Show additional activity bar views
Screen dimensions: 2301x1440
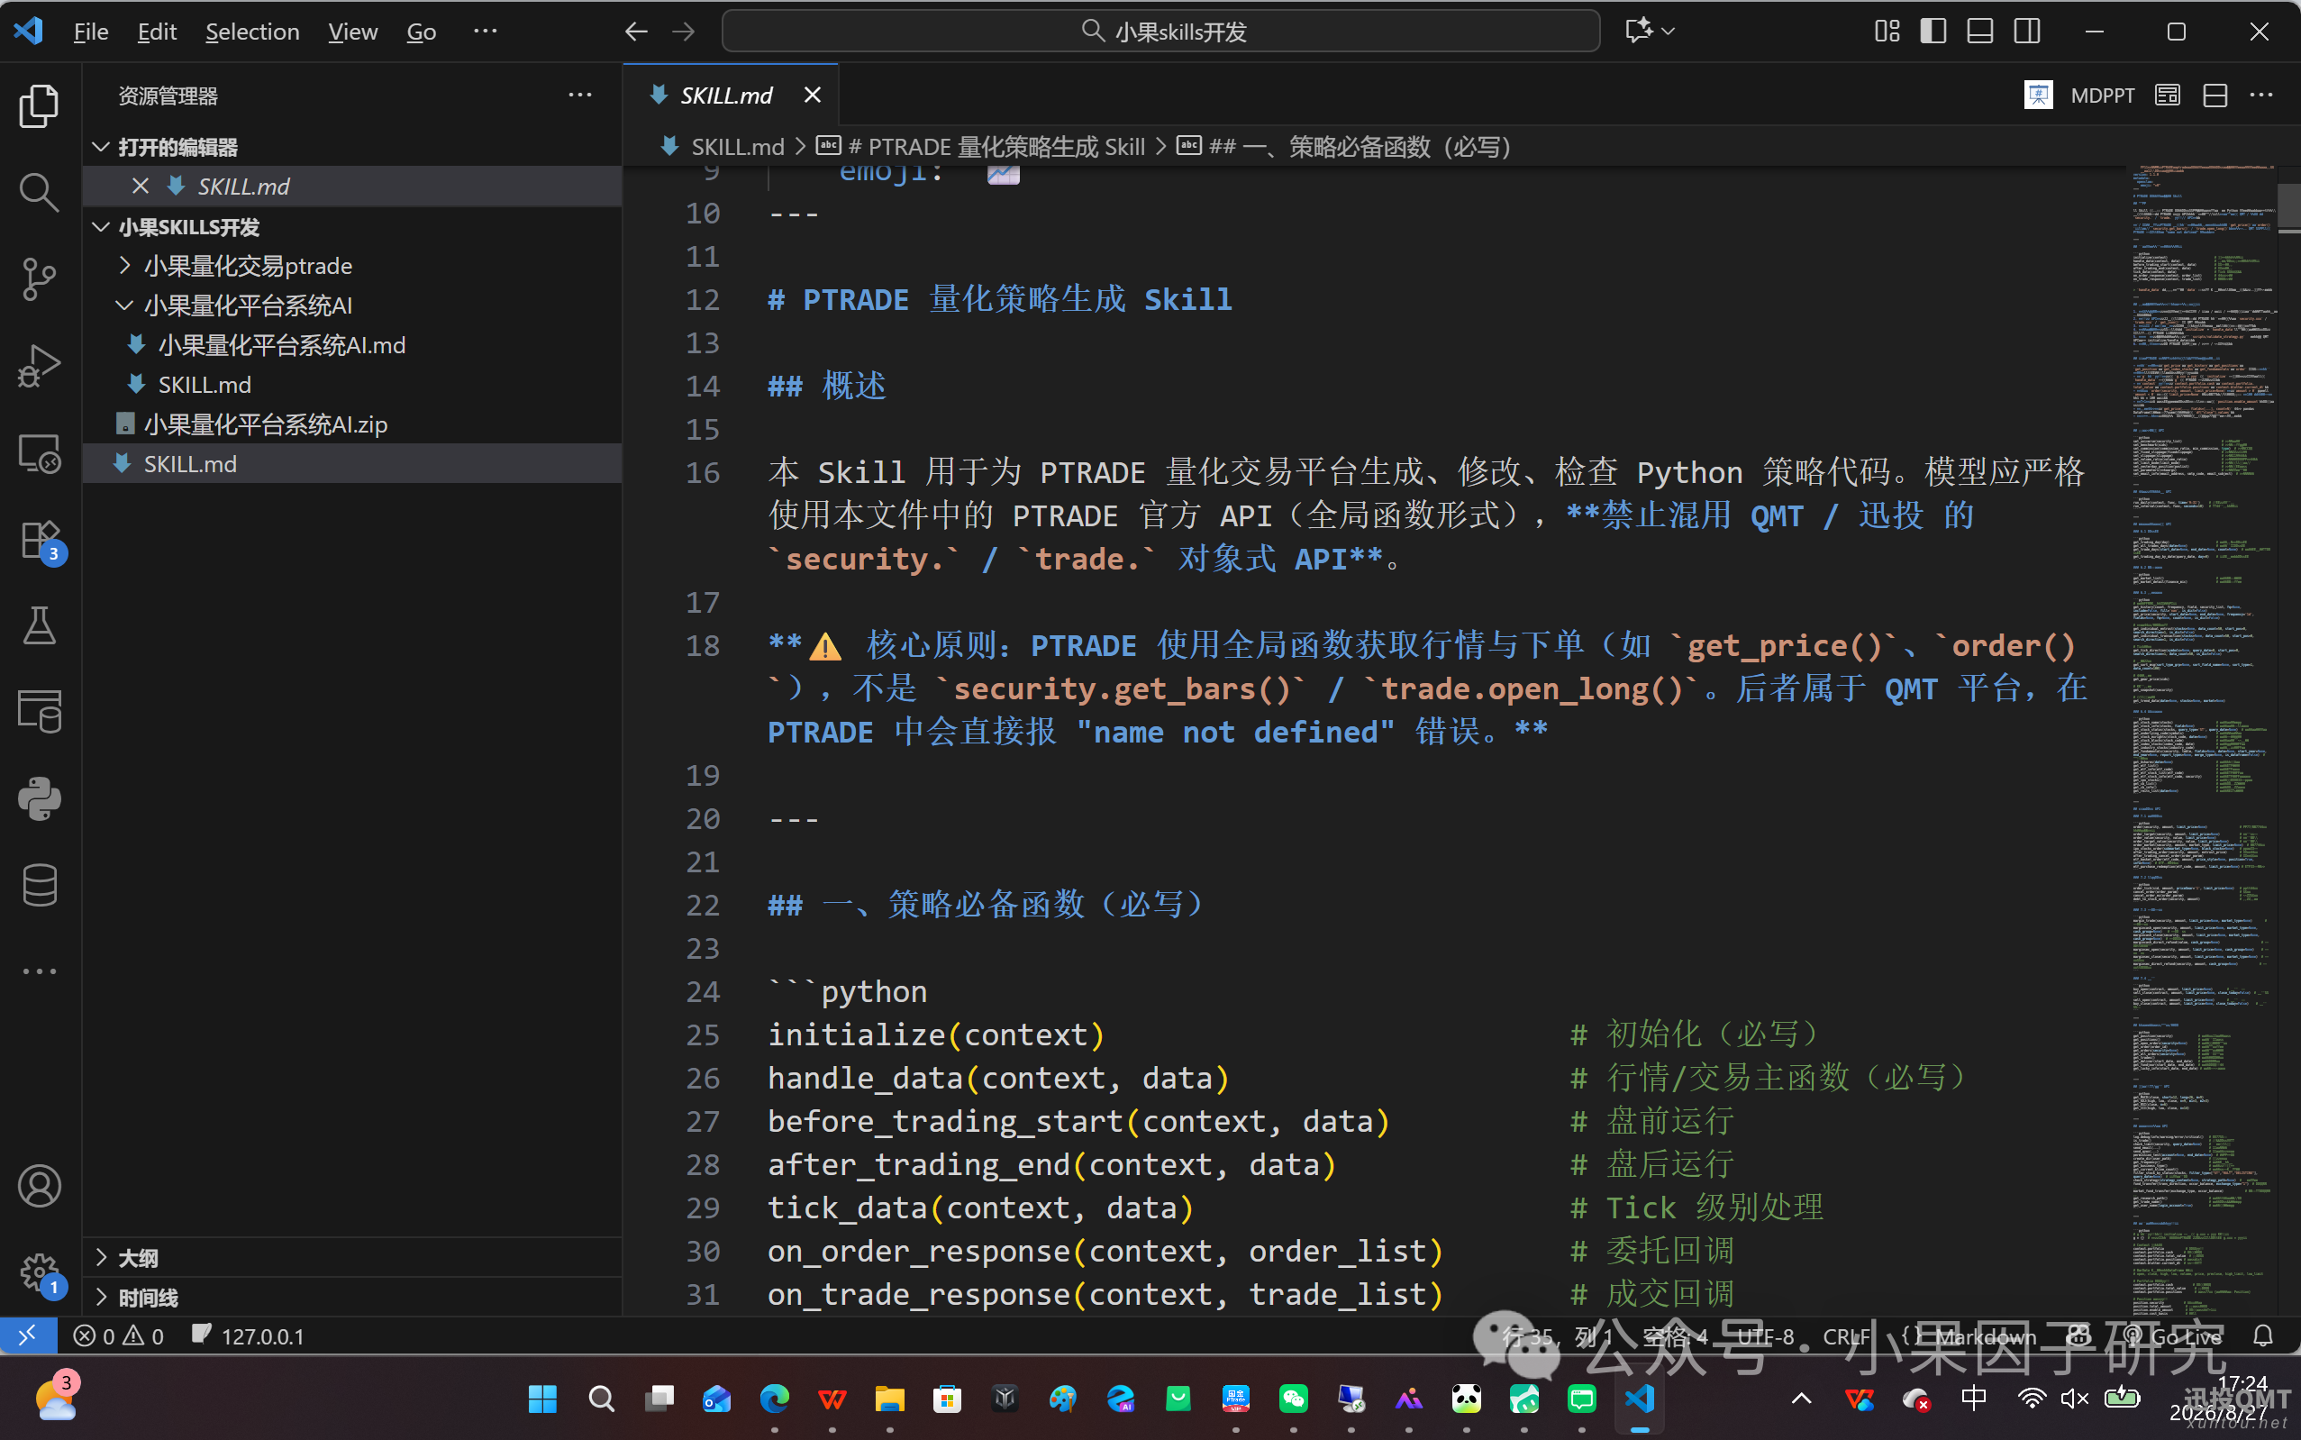tap(39, 971)
